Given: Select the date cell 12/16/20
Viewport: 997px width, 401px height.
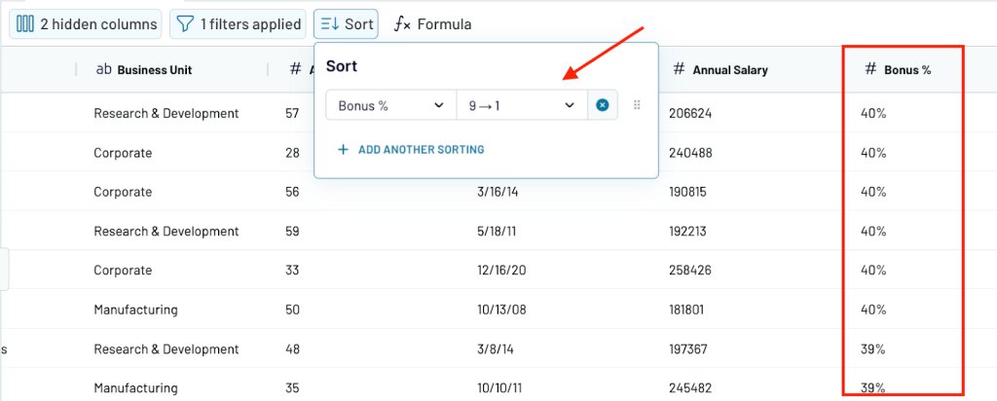Looking at the screenshot, I should (501, 270).
